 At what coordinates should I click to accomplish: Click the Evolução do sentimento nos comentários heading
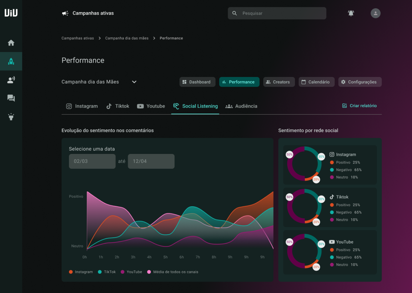coord(108,130)
